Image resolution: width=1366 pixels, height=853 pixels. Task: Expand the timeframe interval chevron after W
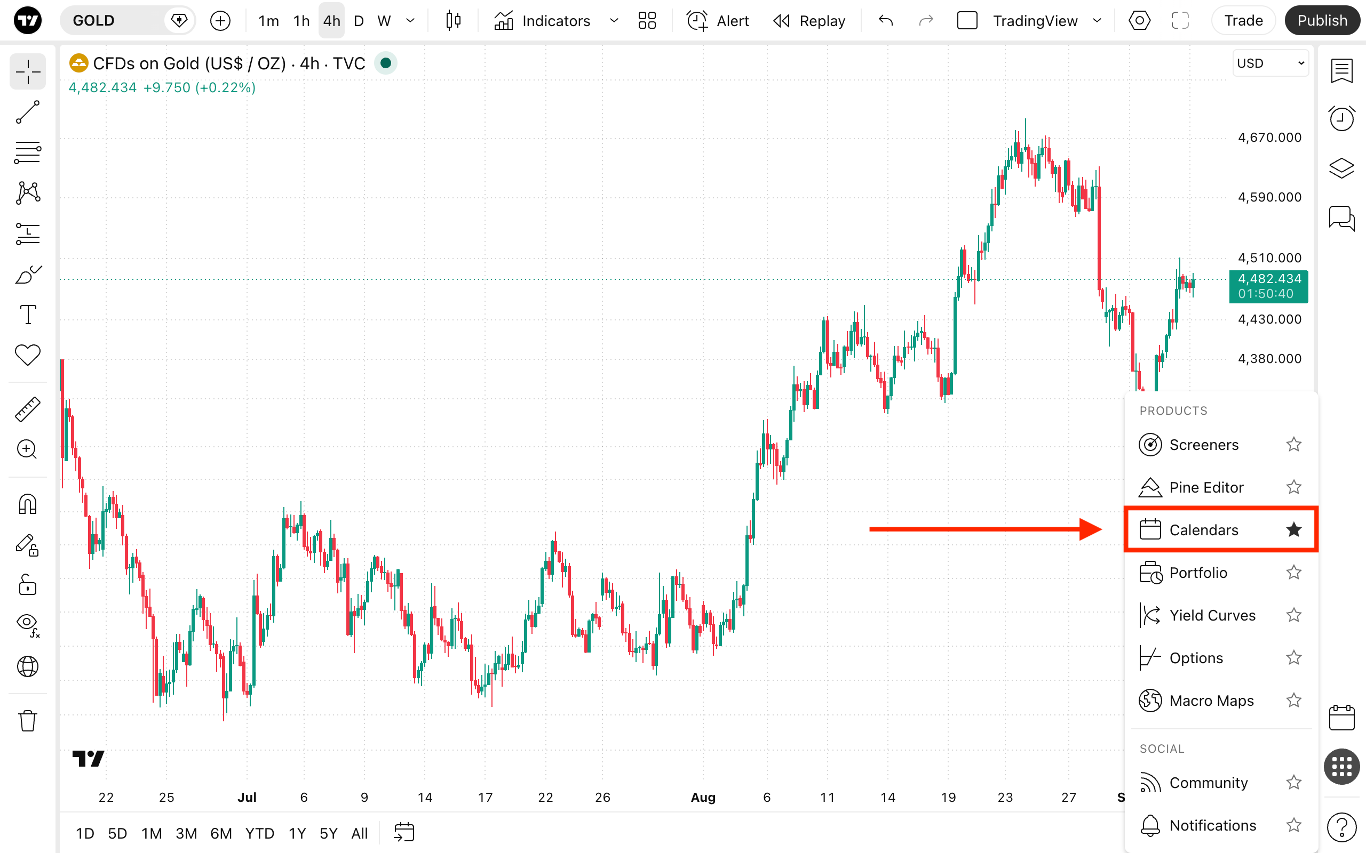410,21
